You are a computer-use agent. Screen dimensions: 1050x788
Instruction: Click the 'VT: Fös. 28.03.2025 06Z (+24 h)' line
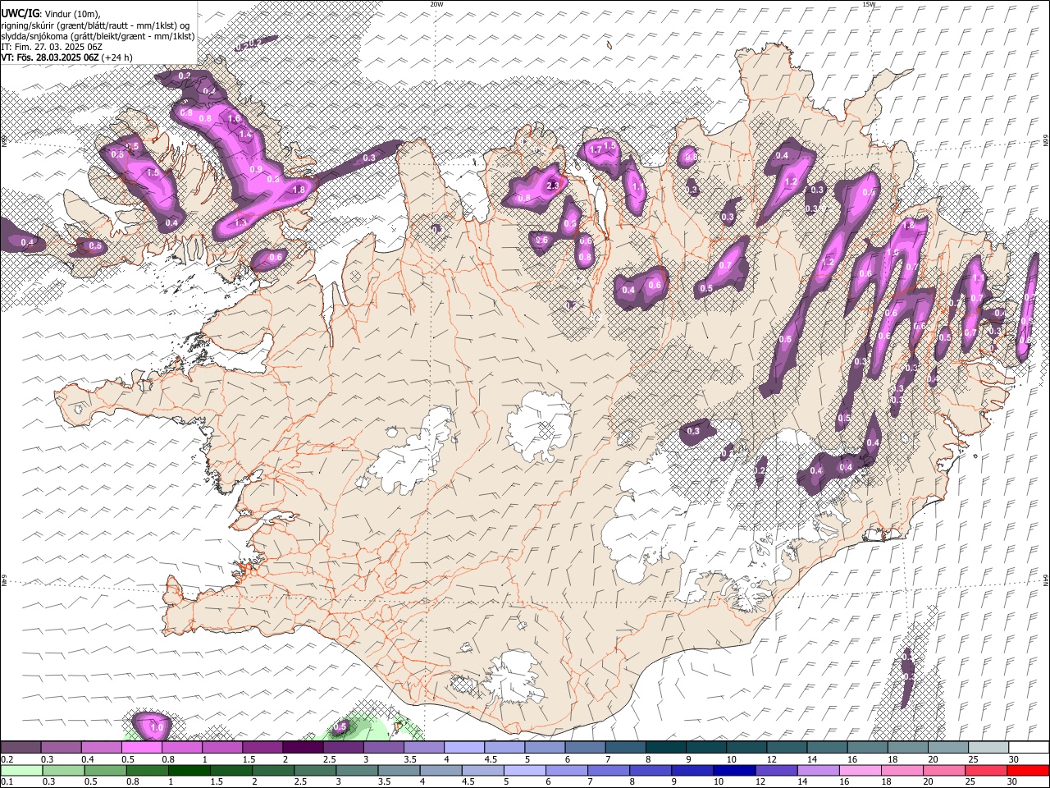[x=66, y=57]
